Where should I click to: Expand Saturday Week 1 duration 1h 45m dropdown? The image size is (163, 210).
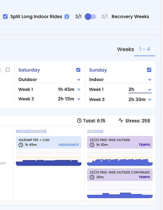[x=69, y=89]
